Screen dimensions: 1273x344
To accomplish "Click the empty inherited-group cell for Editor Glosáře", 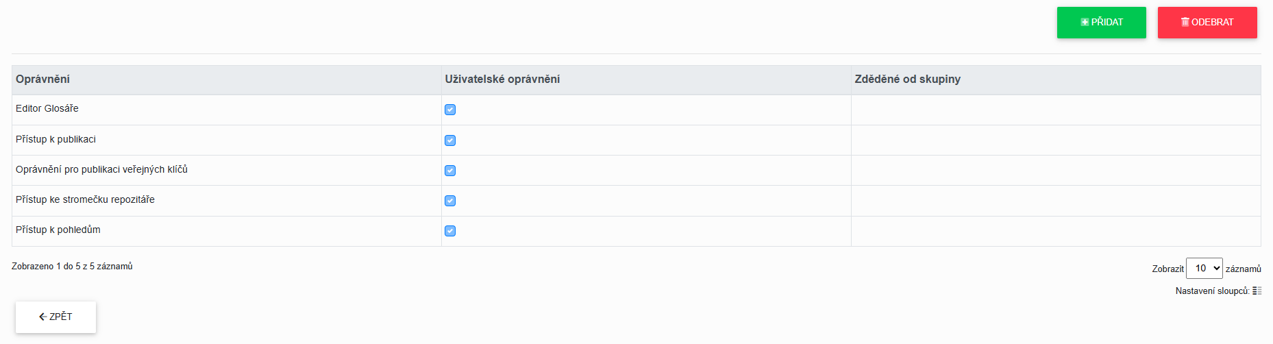I will click(1055, 110).
